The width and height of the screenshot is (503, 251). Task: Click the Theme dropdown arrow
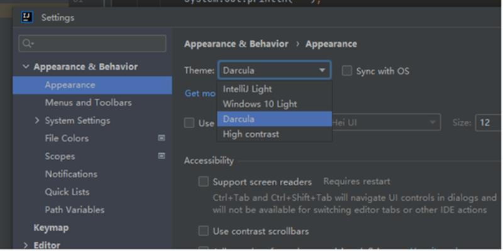pyautogui.click(x=322, y=70)
